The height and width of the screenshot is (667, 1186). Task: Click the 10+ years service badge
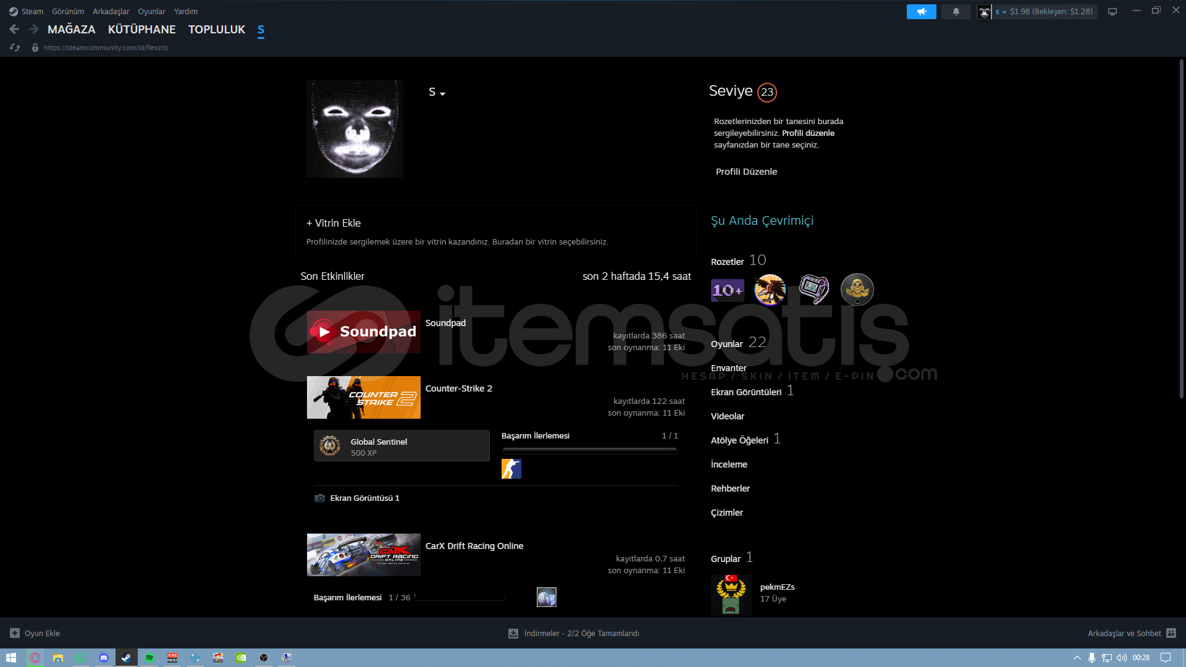[727, 290]
